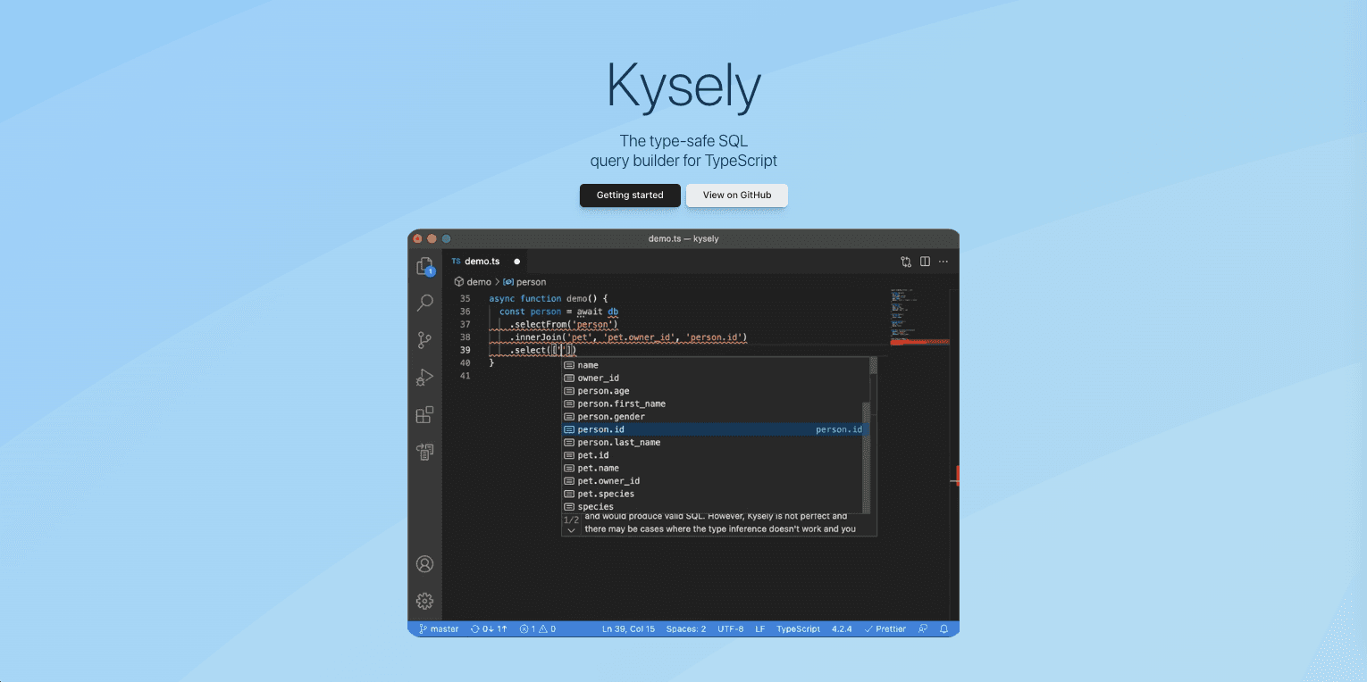
Task: Click the editor minimap
Action: [x=919, y=316]
